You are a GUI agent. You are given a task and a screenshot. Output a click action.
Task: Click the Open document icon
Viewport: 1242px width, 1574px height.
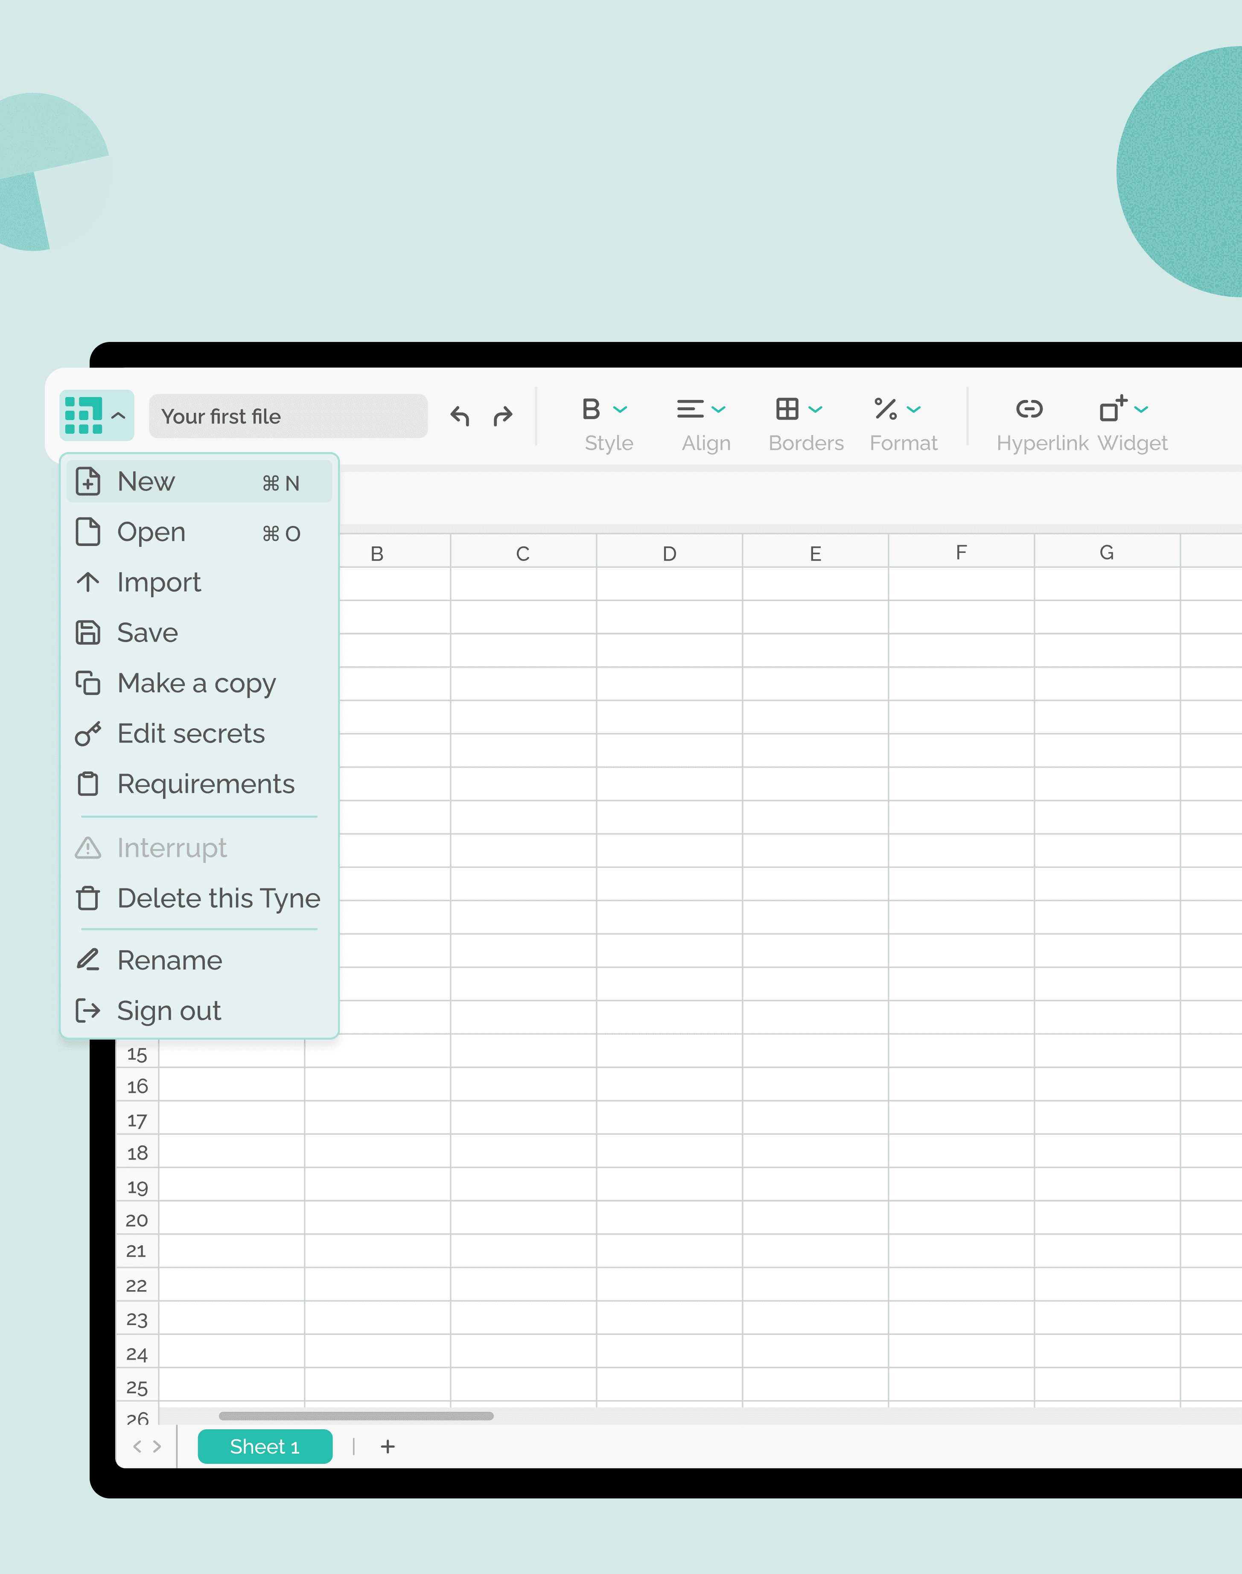click(88, 531)
